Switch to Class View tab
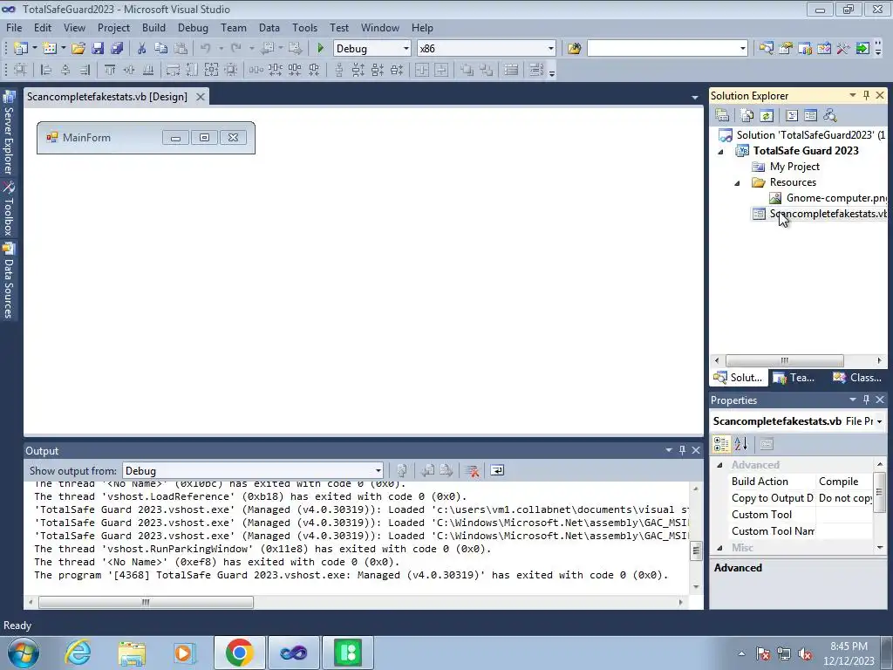This screenshot has height=670, width=893. (858, 377)
